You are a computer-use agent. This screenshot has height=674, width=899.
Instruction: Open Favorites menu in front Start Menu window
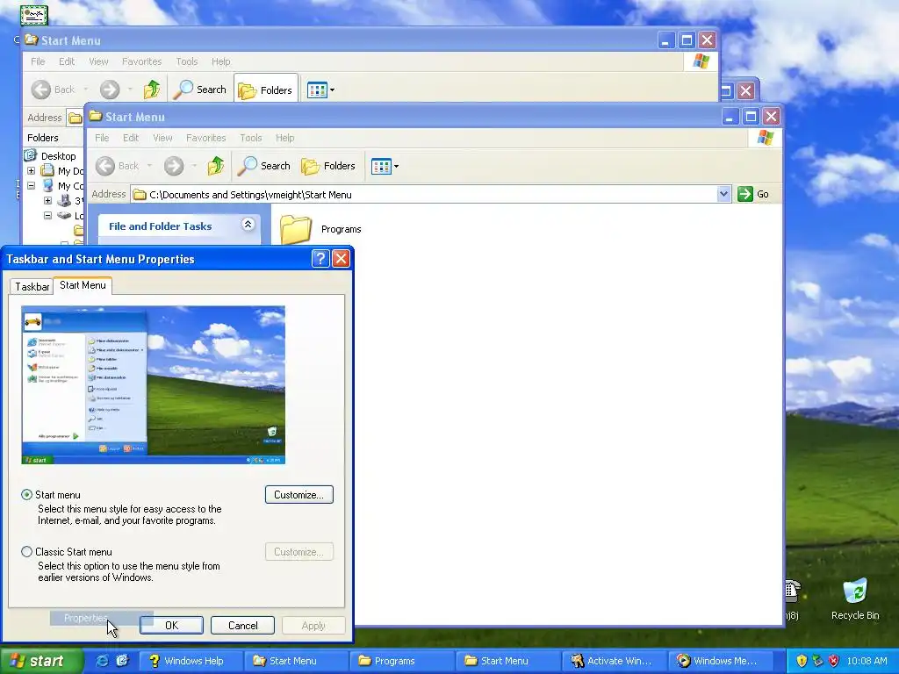pos(205,138)
